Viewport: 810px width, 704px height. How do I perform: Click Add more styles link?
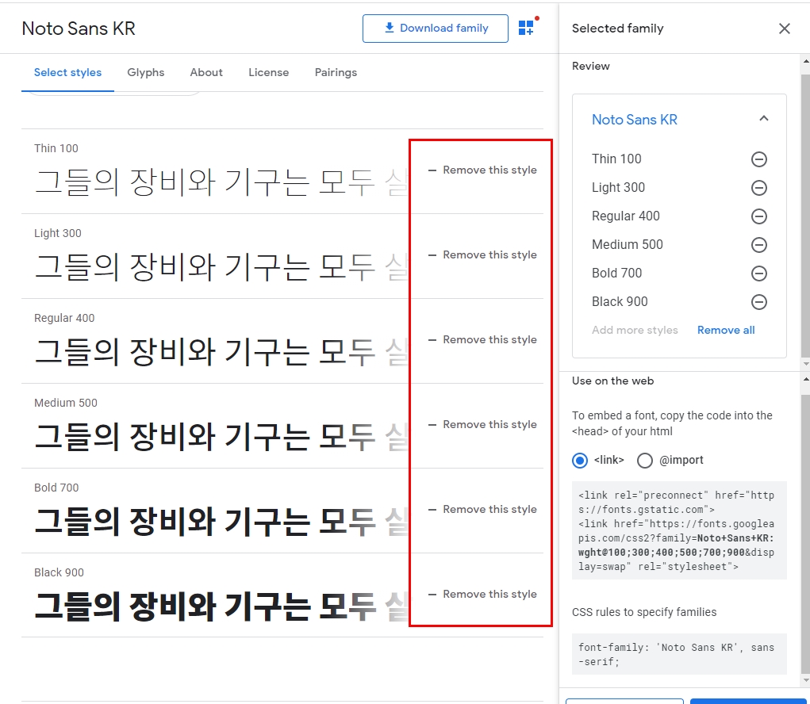[x=635, y=331]
